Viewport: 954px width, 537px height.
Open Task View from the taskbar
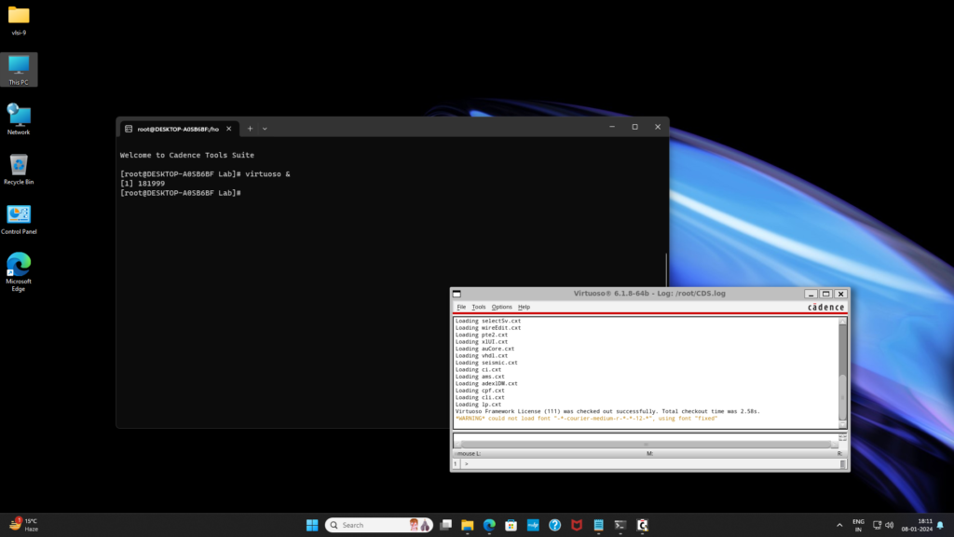(x=446, y=525)
